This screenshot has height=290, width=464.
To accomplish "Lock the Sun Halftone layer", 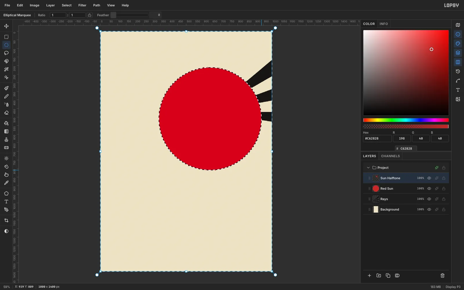I will [444, 178].
